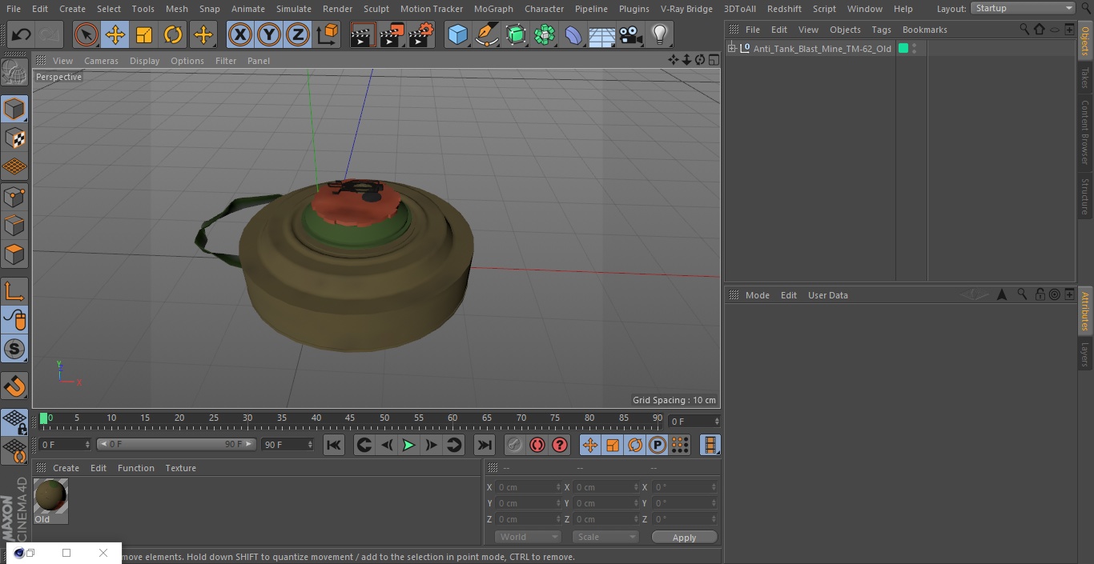Open the World coordinate dropdown

(528, 537)
